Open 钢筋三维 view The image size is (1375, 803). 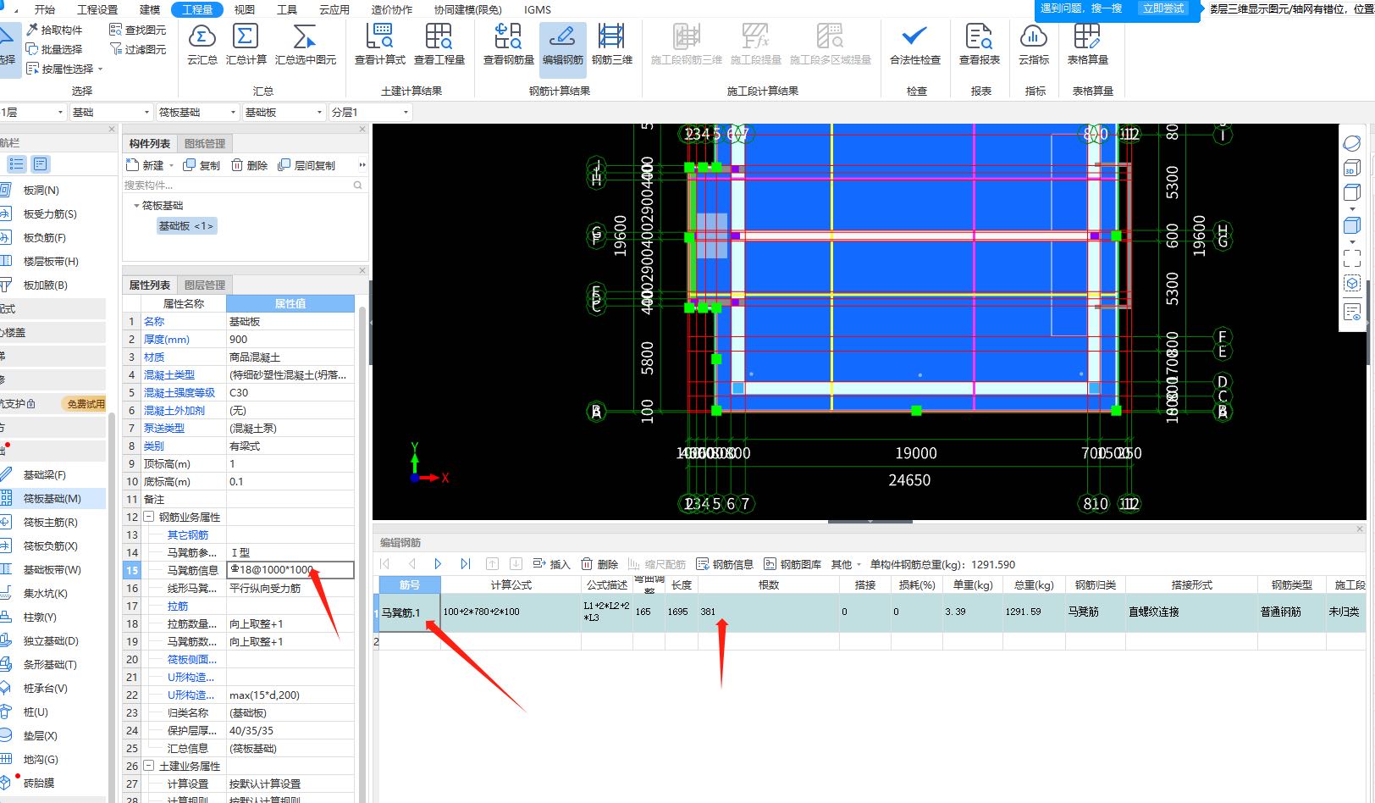pyautogui.click(x=611, y=44)
